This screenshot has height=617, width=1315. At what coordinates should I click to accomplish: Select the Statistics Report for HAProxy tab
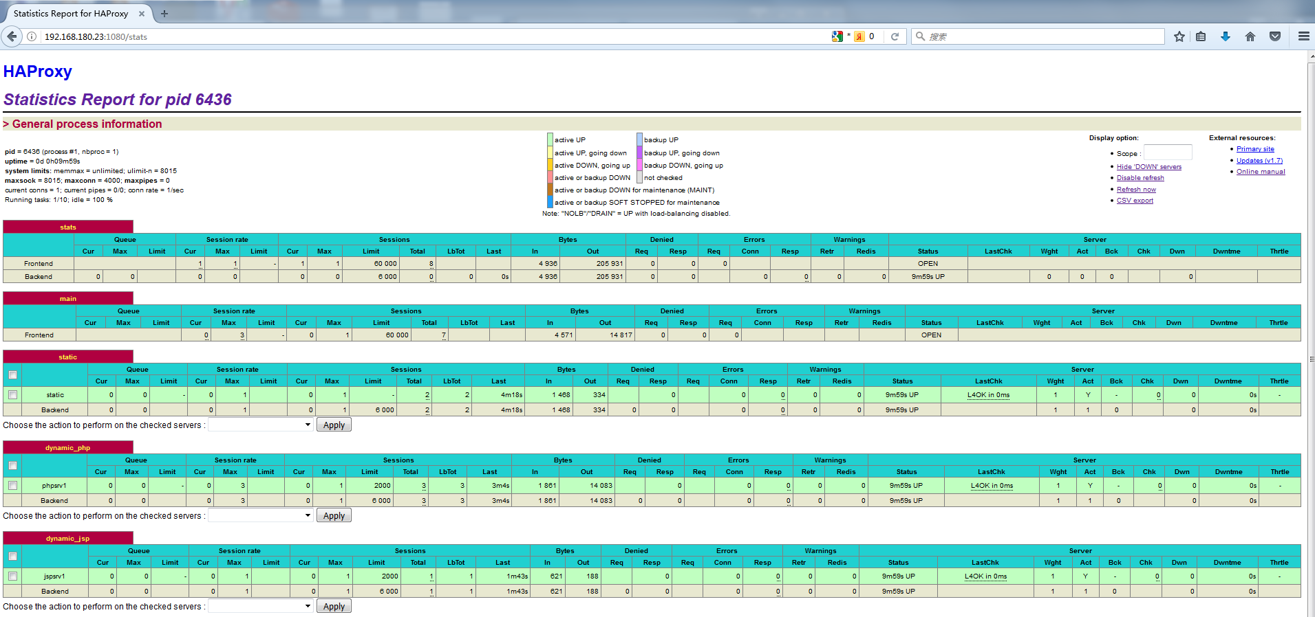coord(71,13)
